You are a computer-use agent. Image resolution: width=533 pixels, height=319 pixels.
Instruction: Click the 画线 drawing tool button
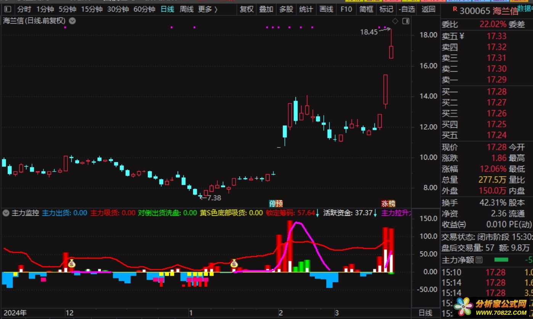(326, 9)
